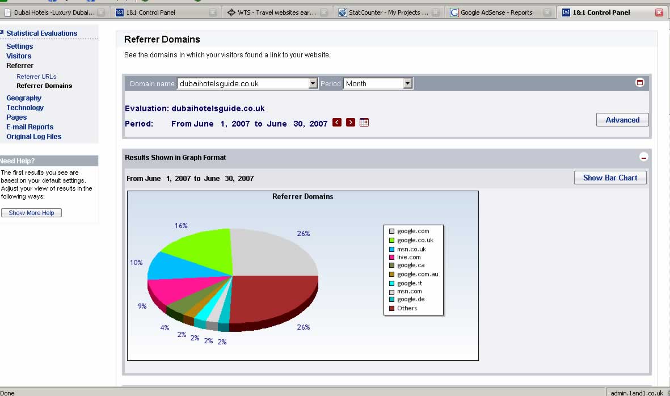The height and width of the screenshot is (396, 670).
Task: Collapse the domain selection panel icon
Action: [x=640, y=82]
